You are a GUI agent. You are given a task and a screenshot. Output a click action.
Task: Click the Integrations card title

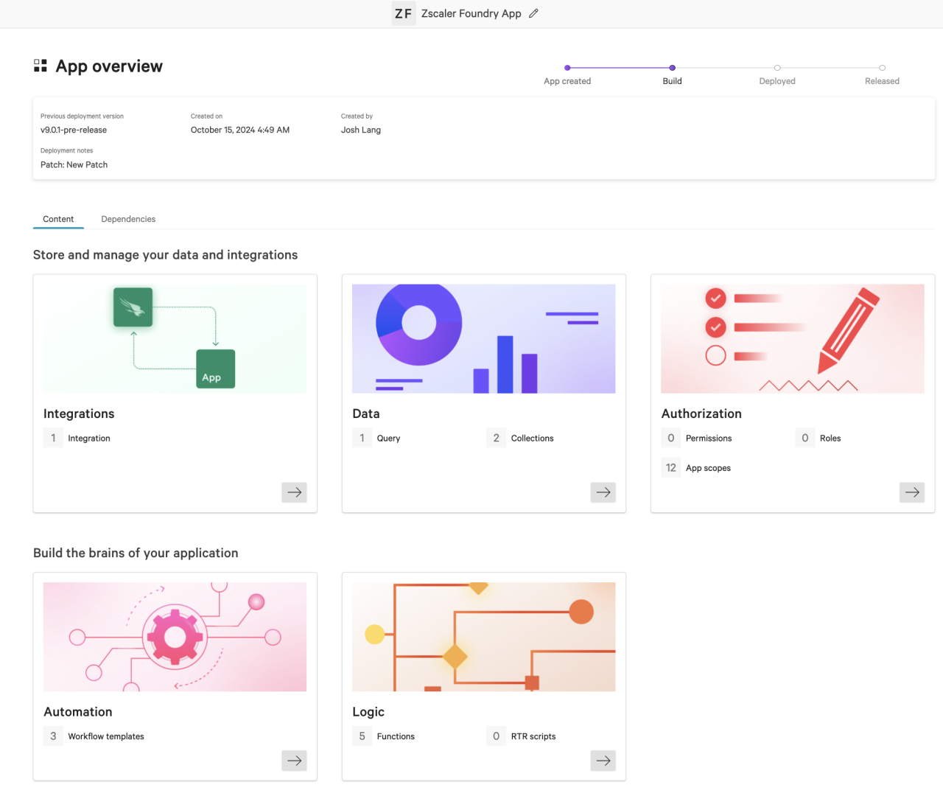coord(79,413)
